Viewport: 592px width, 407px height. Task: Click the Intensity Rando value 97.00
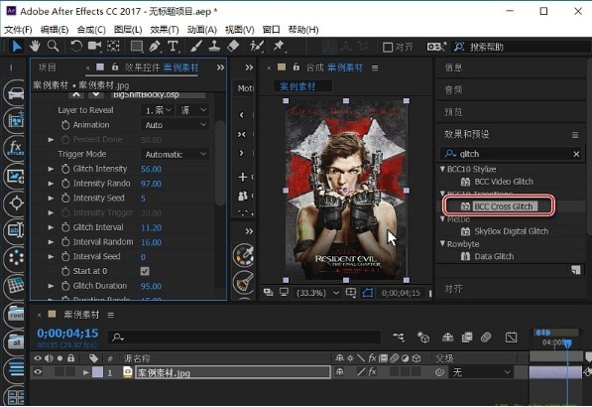pos(151,184)
